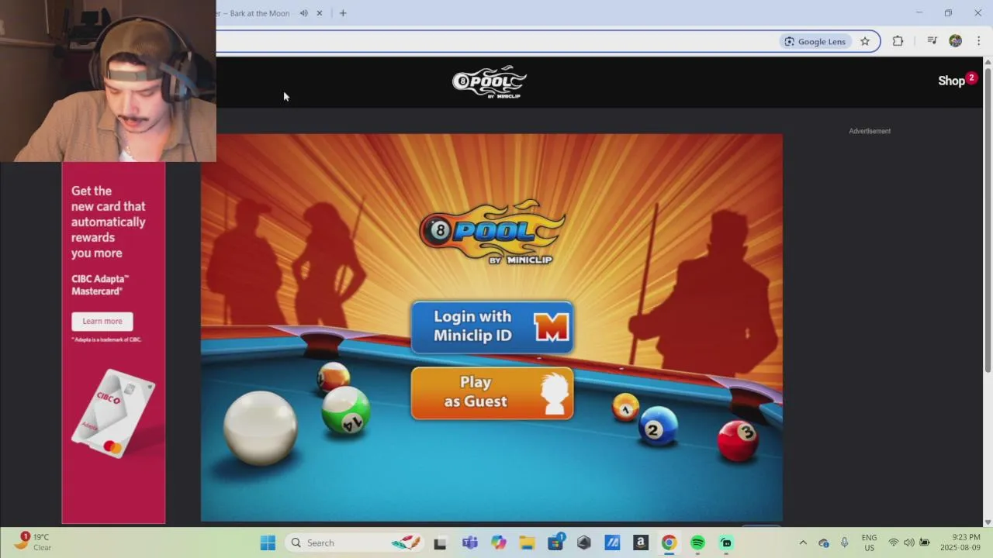
Task: Open the green robot app in taskbar
Action: pos(726,542)
